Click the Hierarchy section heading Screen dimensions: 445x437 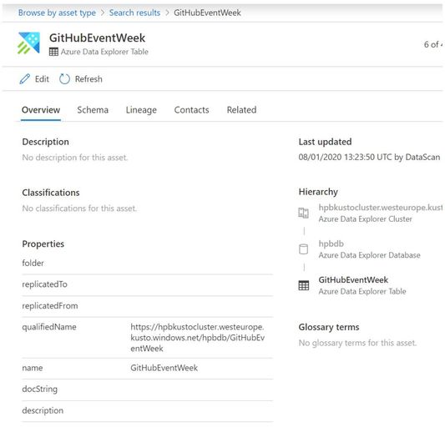[x=318, y=192]
